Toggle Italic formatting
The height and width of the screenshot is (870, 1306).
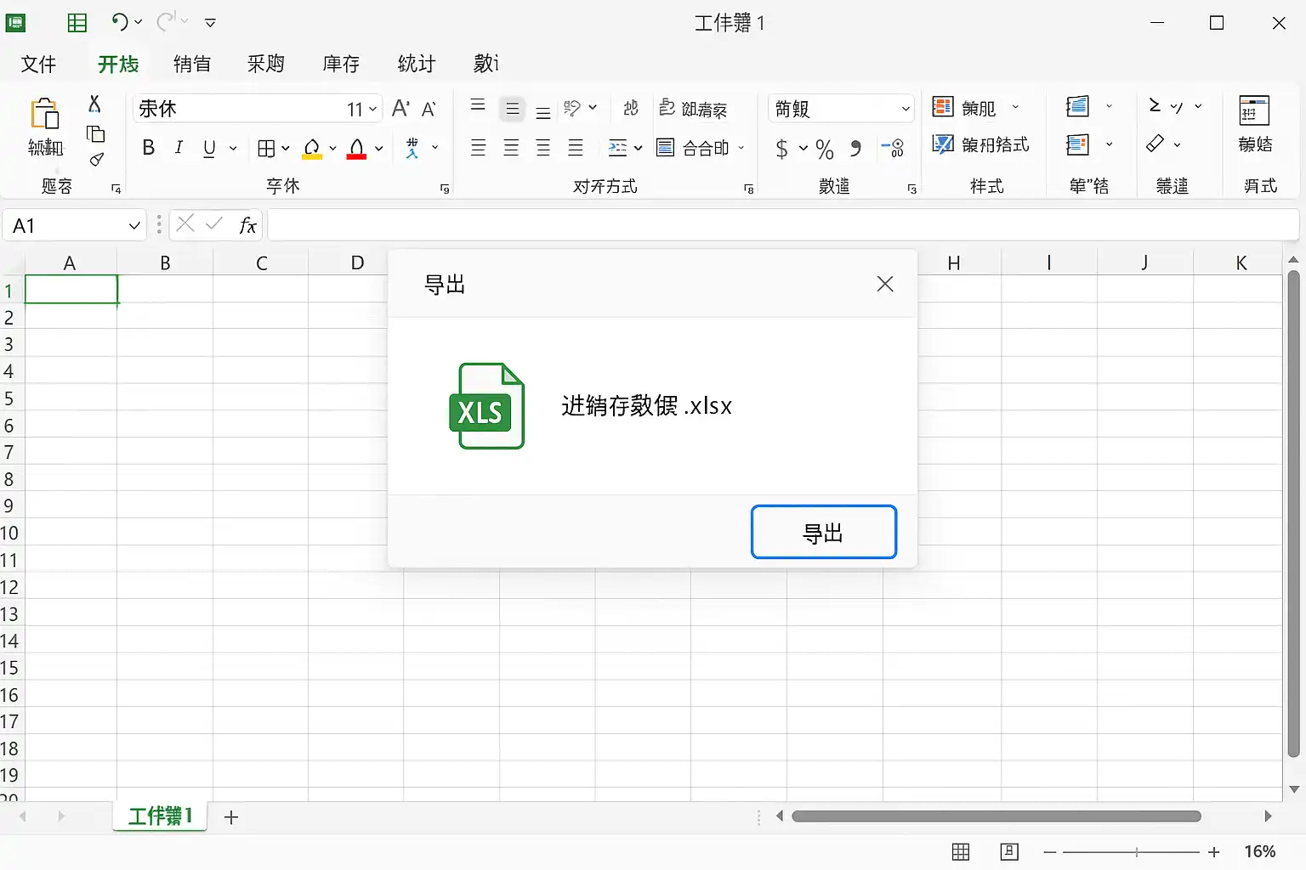(x=179, y=148)
